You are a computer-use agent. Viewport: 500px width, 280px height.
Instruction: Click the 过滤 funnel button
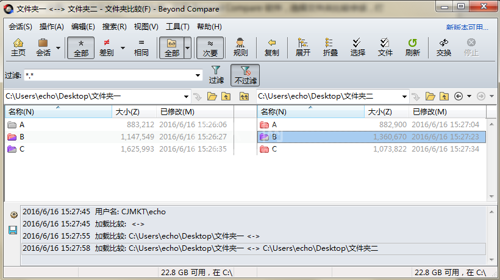point(216,75)
